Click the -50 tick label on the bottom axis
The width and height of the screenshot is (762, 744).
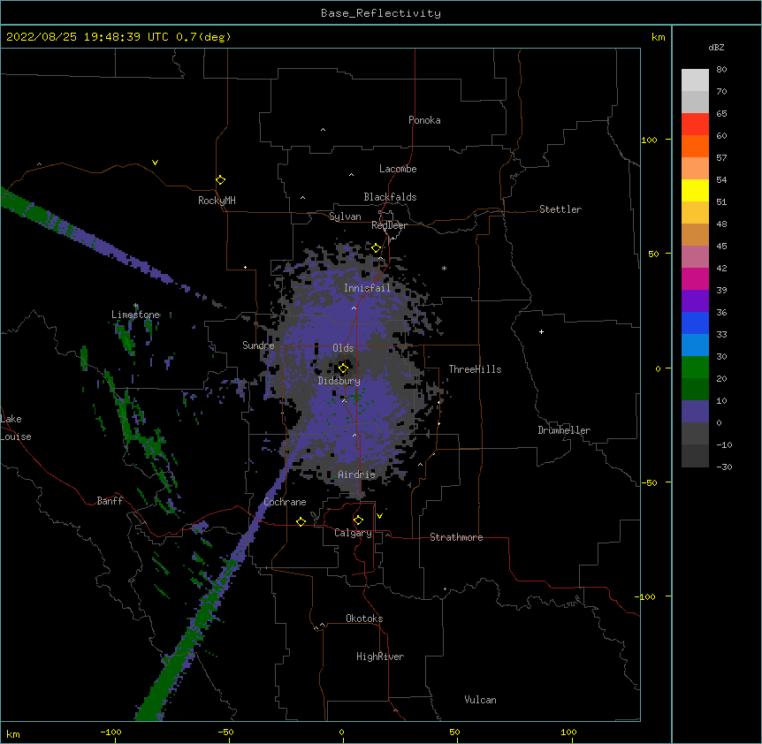pos(225,732)
